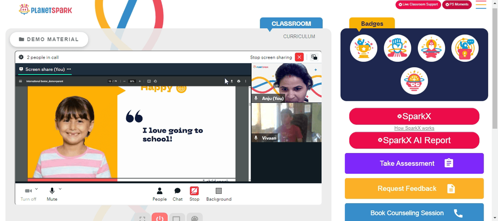Click the PDF page number field
Screen dimensions: 498x221
tap(110, 81)
